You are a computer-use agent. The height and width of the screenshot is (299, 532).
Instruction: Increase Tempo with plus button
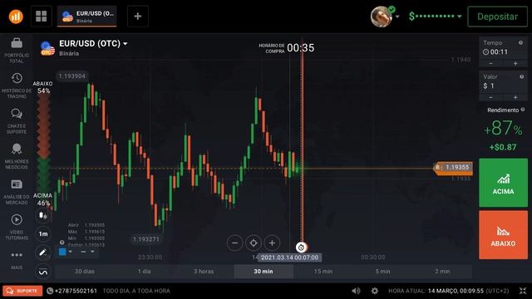tap(515, 63)
